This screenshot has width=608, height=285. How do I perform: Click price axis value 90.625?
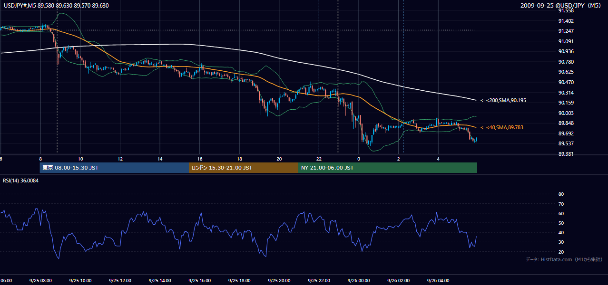(566, 72)
